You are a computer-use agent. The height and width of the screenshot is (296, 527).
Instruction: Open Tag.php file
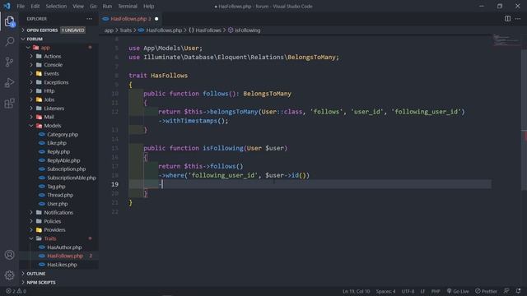[58, 187]
